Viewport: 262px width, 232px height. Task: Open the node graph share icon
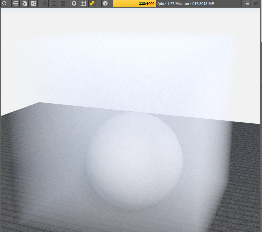click(x=34, y=3)
